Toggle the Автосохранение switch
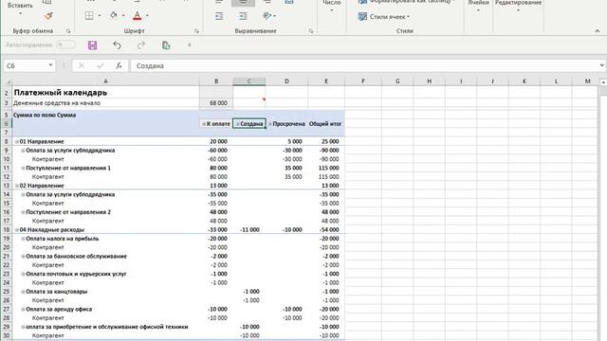Viewport: 607px width, 341px height. [x=66, y=45]
